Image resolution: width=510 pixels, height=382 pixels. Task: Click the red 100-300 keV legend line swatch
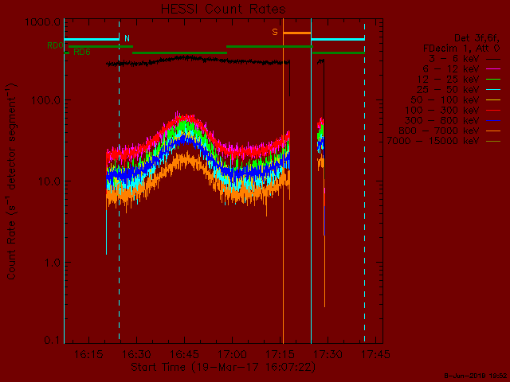click(x=493, y=111)
